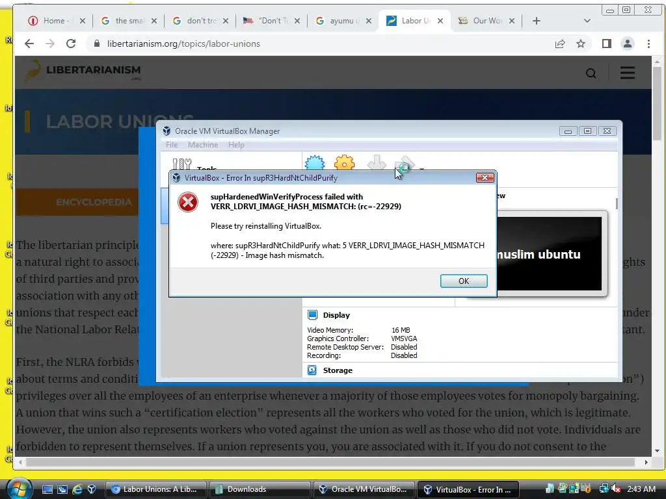Switch to the 'Our Wo' browser tab

486,21
